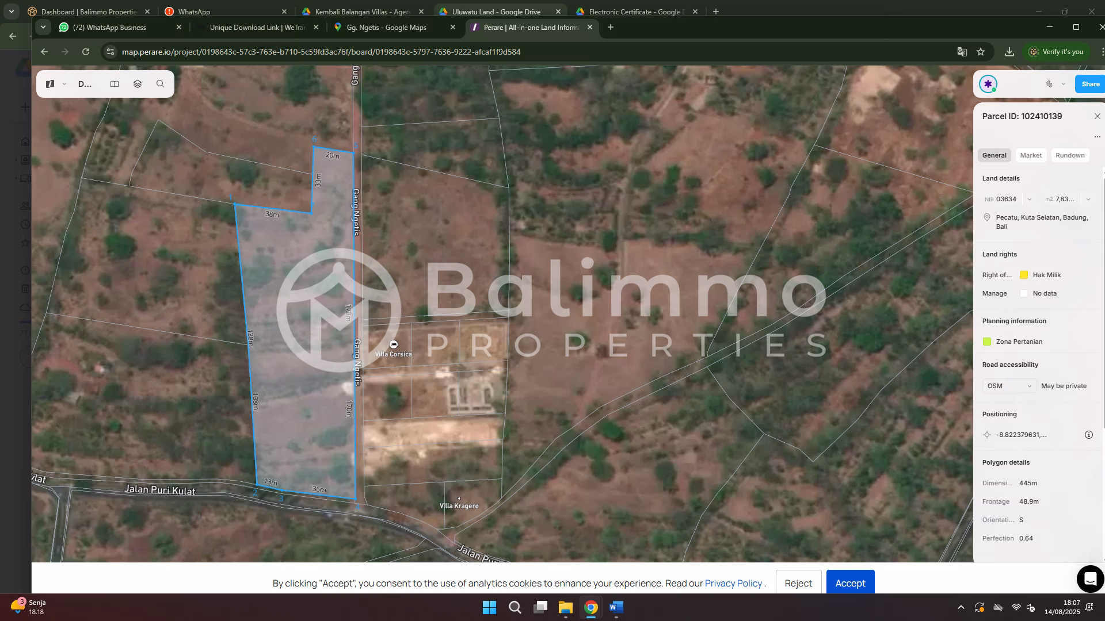Accept the analytics cookies

coord(849,583)
